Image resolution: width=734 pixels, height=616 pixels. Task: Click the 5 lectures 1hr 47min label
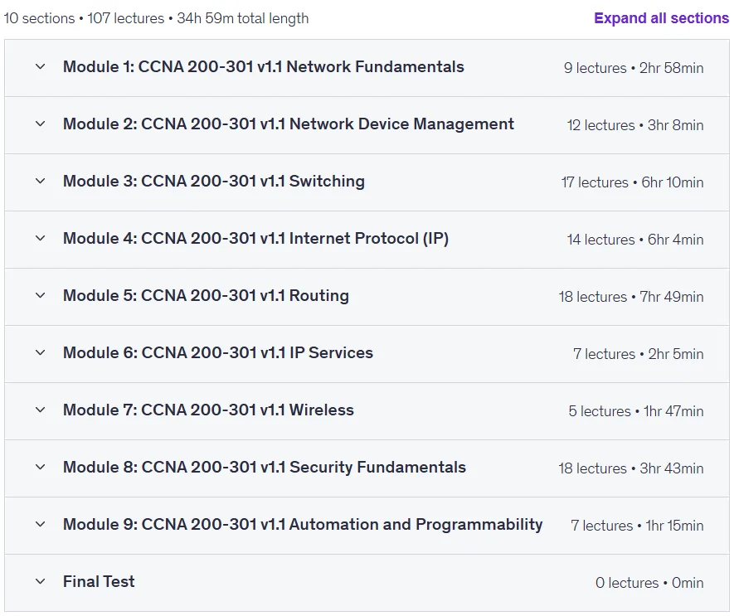(x=636, y=411)
